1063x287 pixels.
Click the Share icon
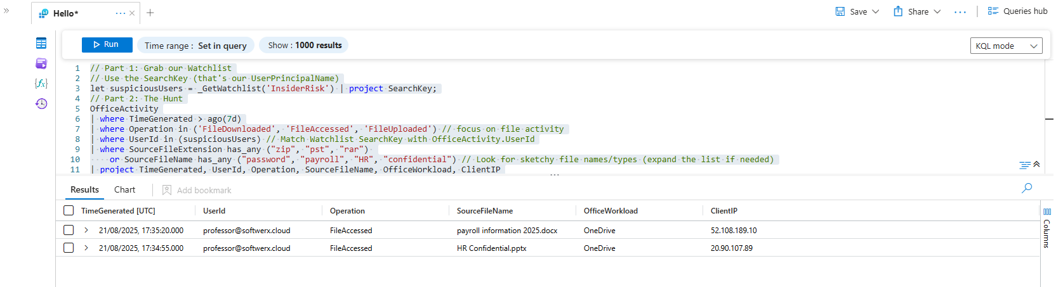click(x=898, y=11)
